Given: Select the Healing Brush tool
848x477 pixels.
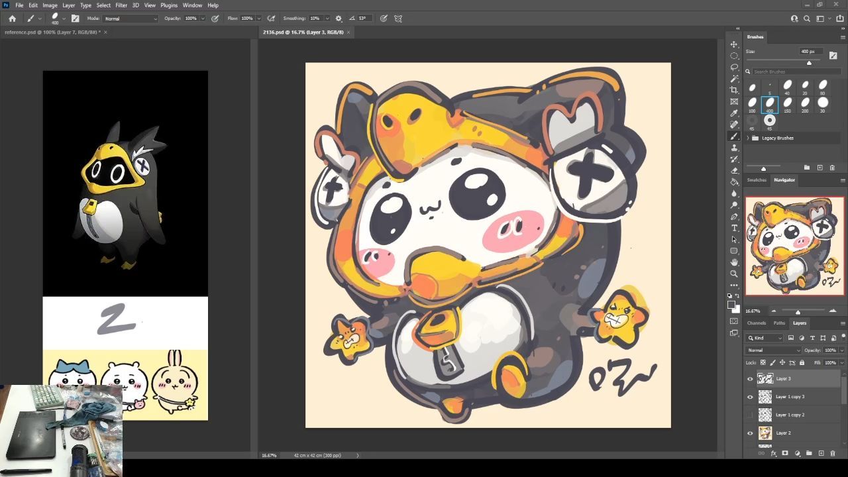Looking at the screenshot, I should 734,125.
